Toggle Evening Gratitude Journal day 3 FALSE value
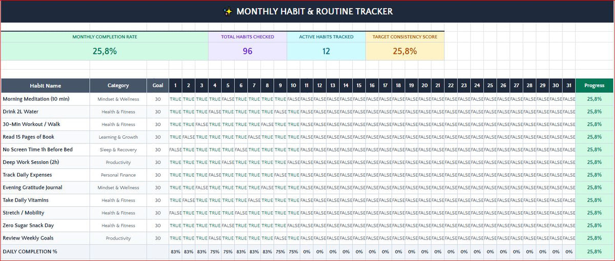The width and height of the screenshot is (615, 261). click(201, 188)
